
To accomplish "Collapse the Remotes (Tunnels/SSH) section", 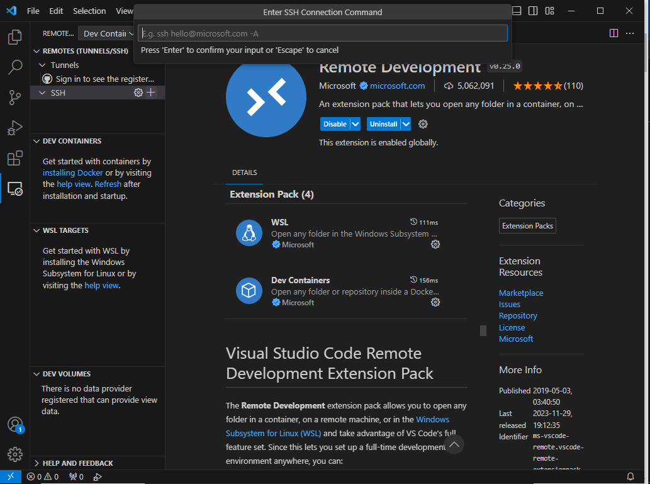I will click(x=37, y=51).
